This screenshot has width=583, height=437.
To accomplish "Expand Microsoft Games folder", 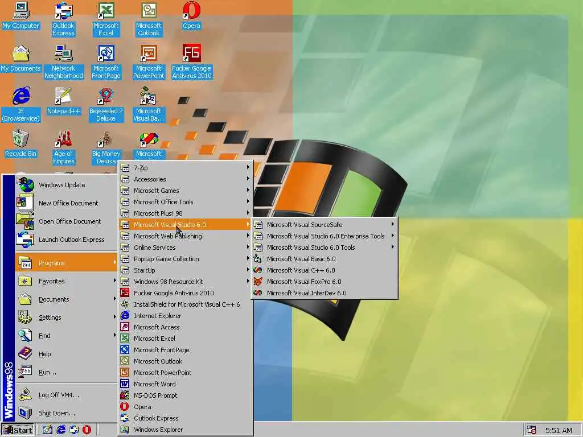I will (x=186, y=191).
